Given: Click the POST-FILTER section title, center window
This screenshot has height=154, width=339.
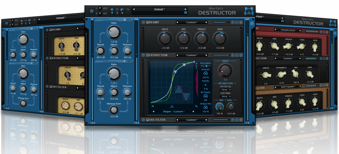Looking at the screenshot, I should click(x=156, y=120).
